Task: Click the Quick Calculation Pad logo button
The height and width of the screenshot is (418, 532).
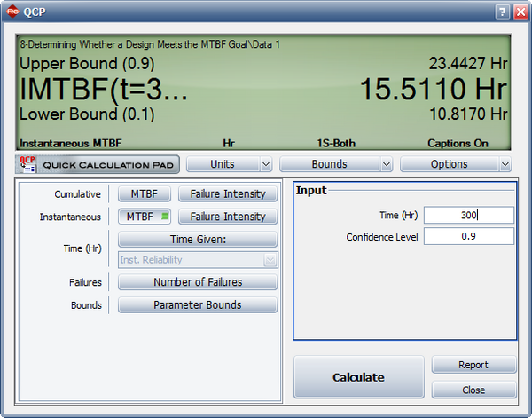Action: (98, 165)
